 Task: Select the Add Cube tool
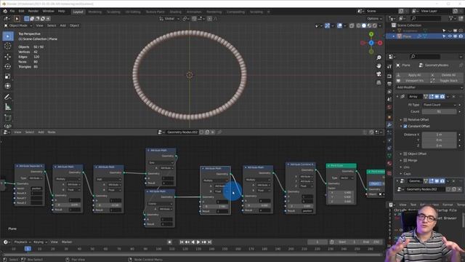[8, 118]
